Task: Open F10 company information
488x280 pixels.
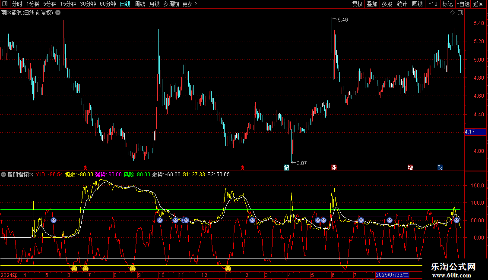Action: (x=433, y=4)
